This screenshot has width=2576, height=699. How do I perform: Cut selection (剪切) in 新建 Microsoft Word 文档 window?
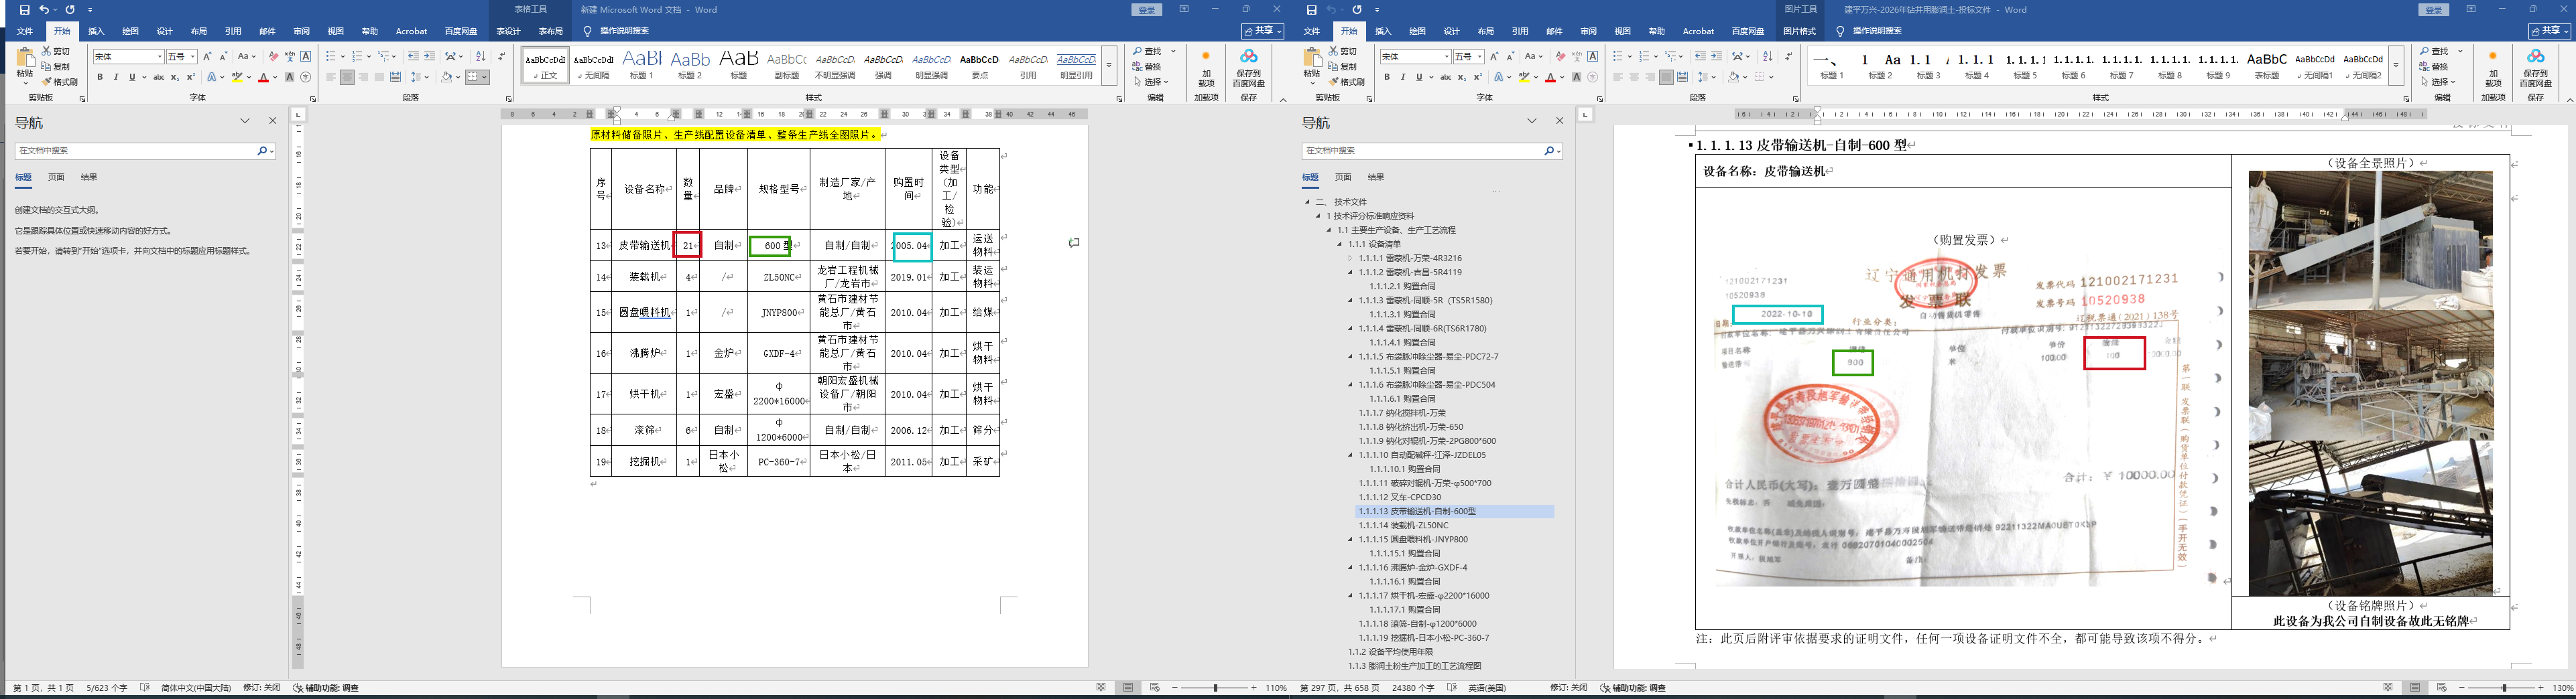click(x=56, y=52)
